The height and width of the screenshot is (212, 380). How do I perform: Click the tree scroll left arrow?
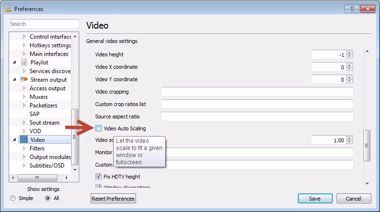[13, 178]
